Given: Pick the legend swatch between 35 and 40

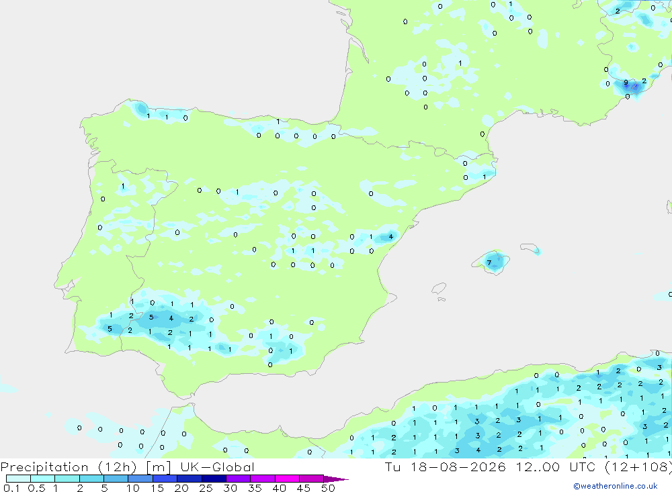Looking at the screenshot, I should coord(262,479).
